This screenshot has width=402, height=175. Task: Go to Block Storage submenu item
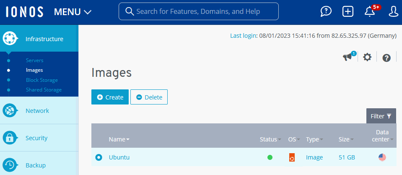click(42, 80)
